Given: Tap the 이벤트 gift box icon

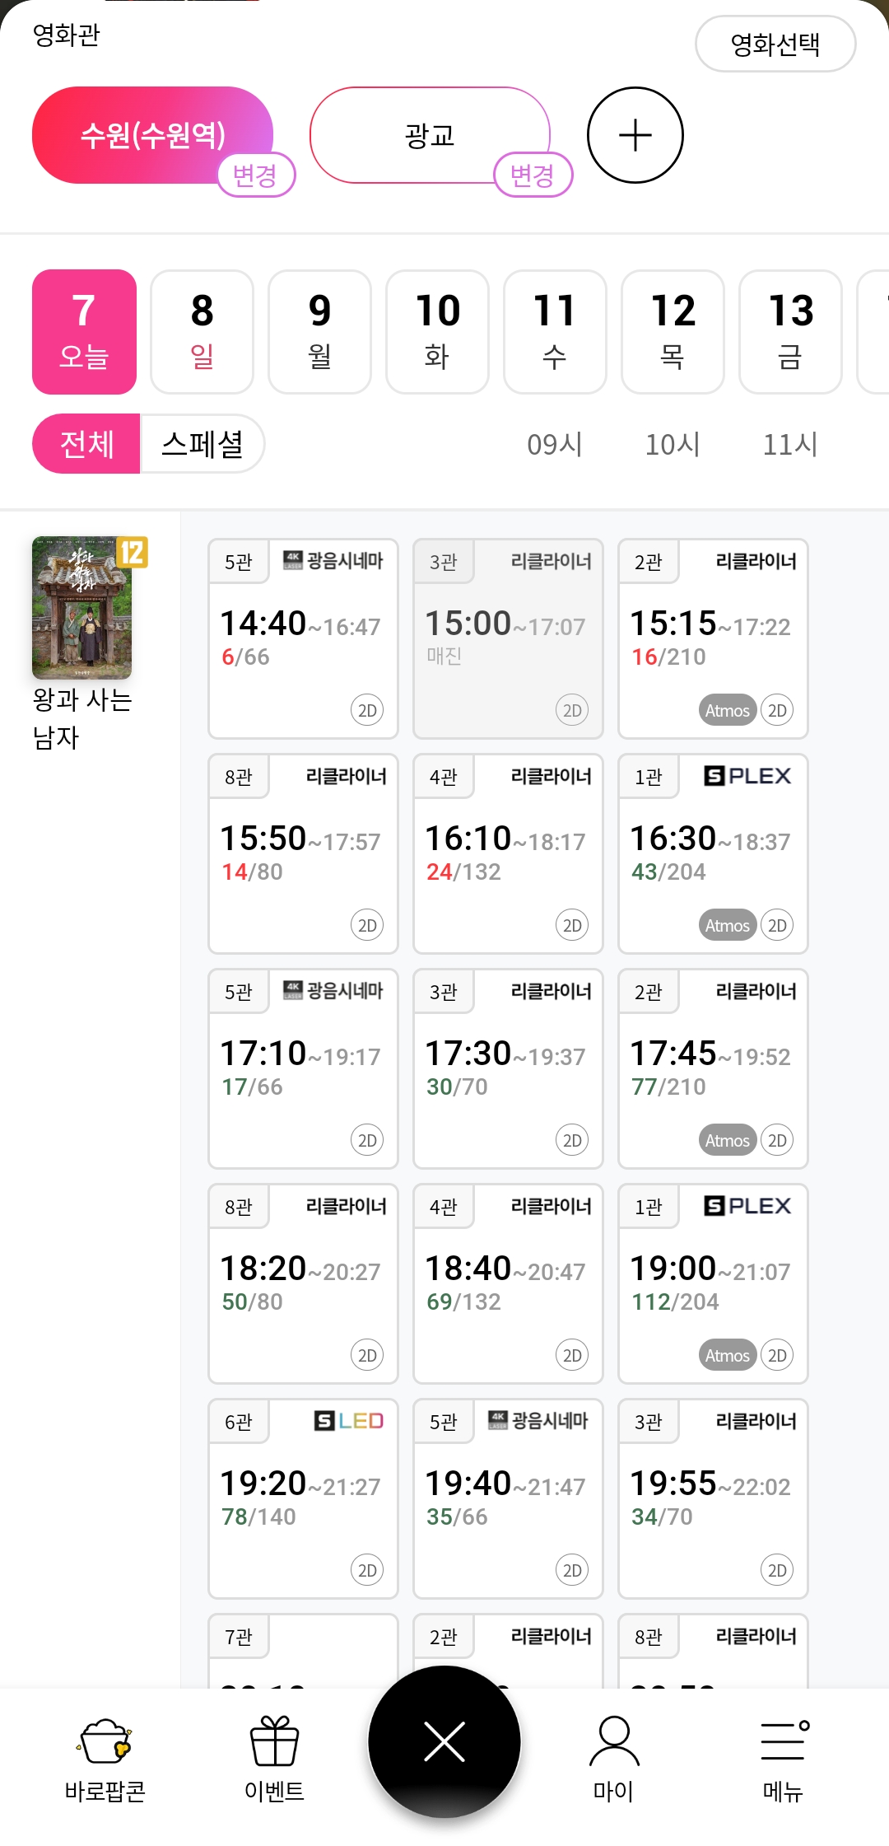Looking at the screenshot, I should (x=274, y=1742).
